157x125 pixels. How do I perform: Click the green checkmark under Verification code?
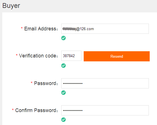pos(63,66)
